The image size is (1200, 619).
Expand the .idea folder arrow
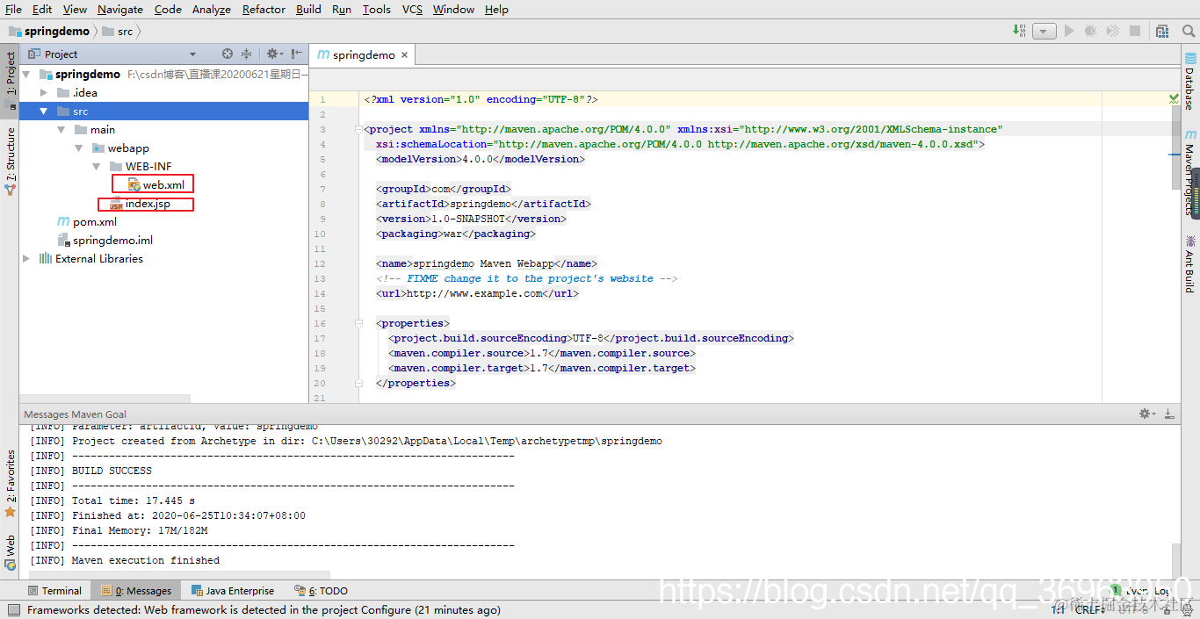pos(45,93)
